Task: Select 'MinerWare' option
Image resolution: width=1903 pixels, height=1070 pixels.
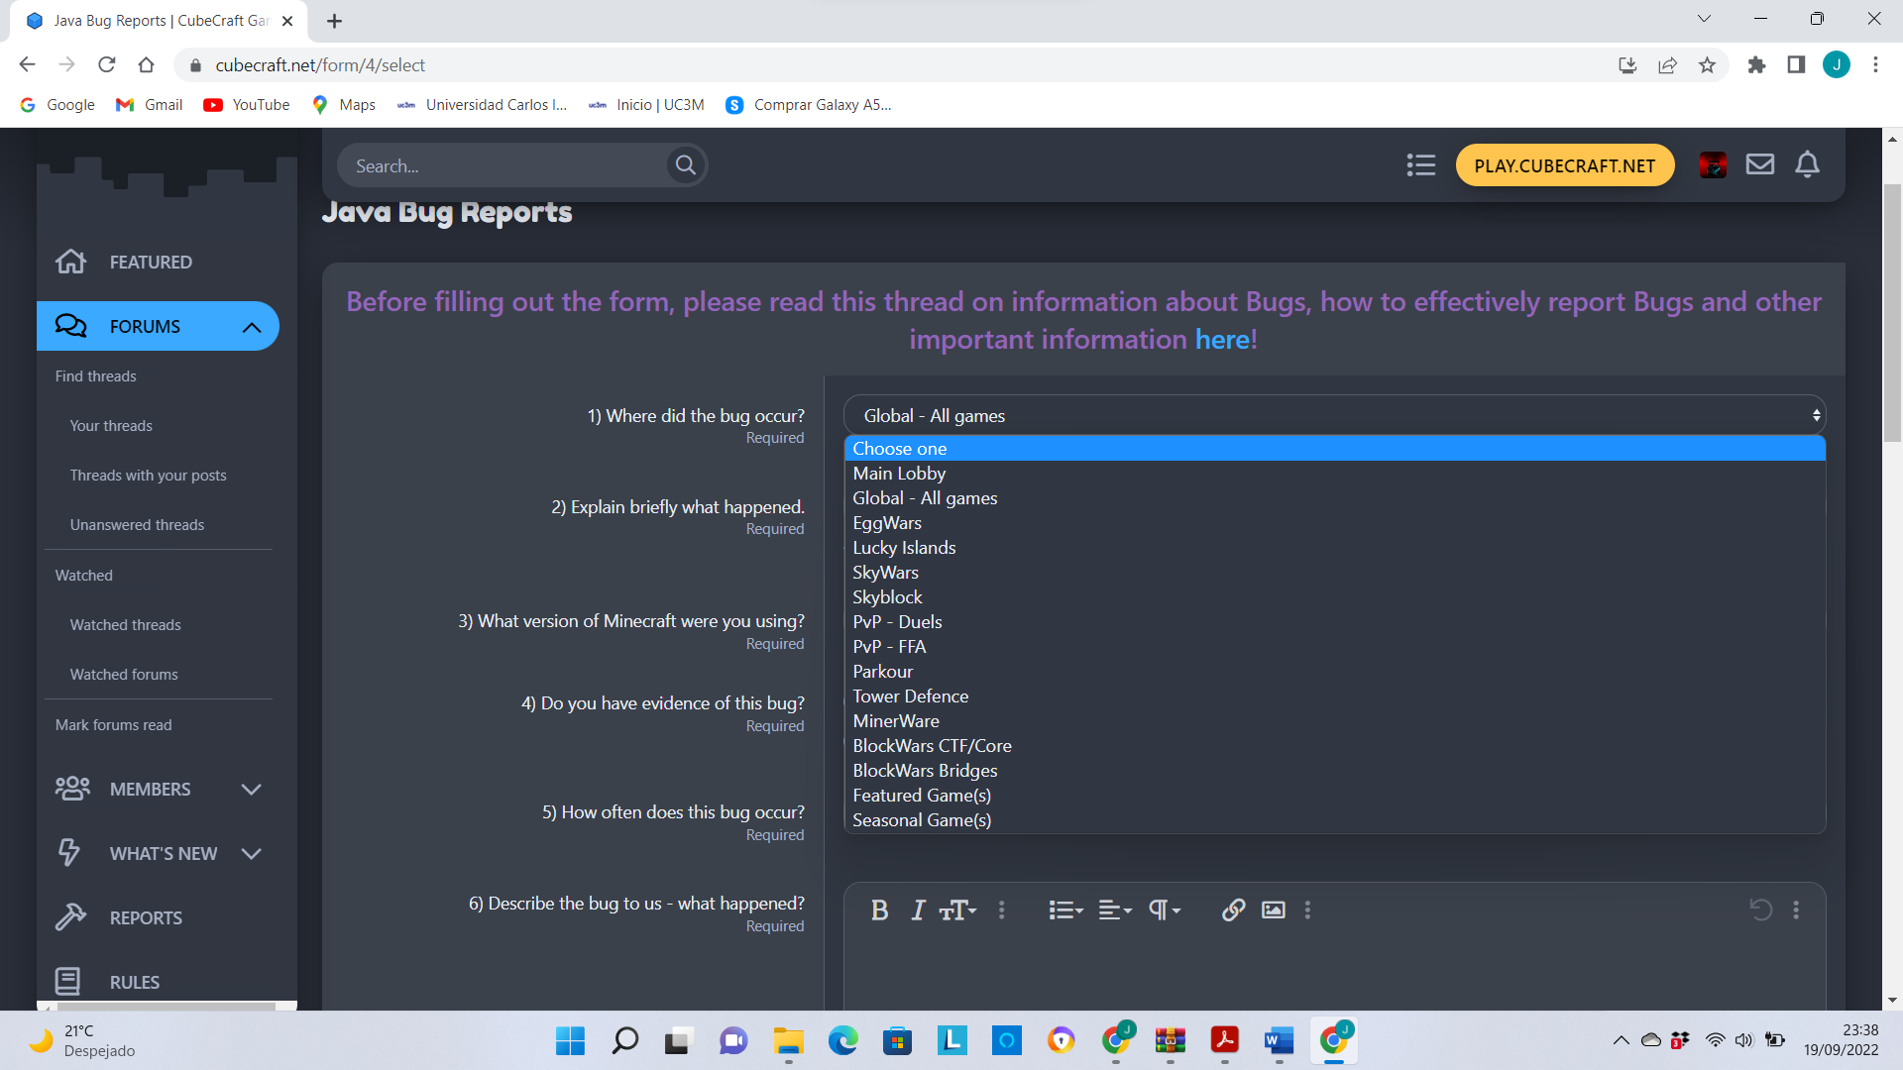Action: 1334,721
